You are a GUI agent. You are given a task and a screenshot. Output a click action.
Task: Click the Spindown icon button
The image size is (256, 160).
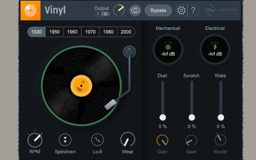[x=65, y=140]
